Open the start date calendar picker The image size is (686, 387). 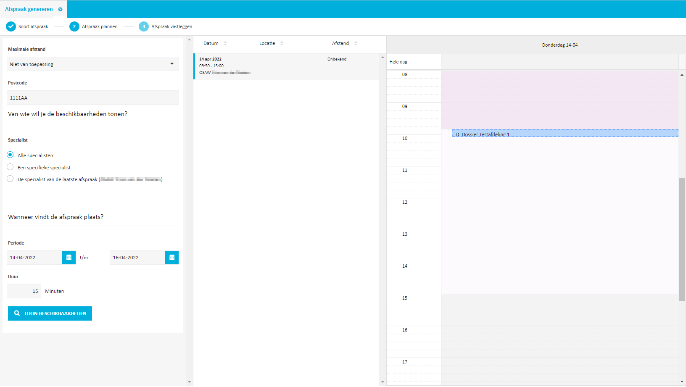69,258
